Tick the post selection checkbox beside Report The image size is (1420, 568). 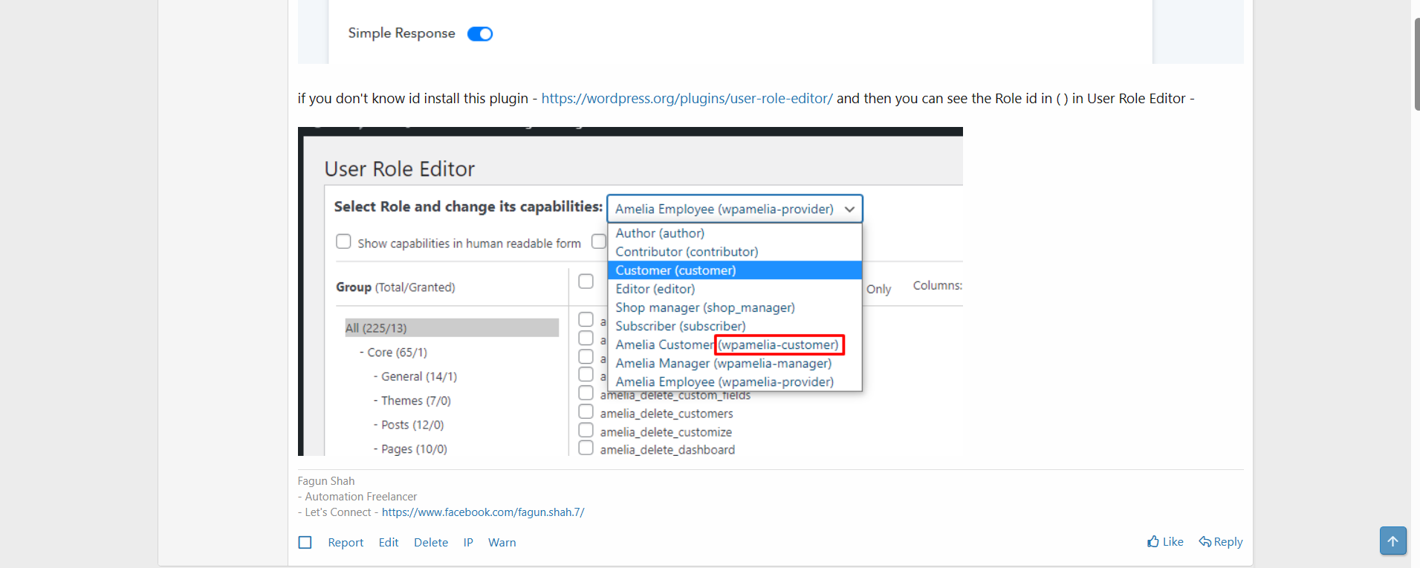point(305,542)
